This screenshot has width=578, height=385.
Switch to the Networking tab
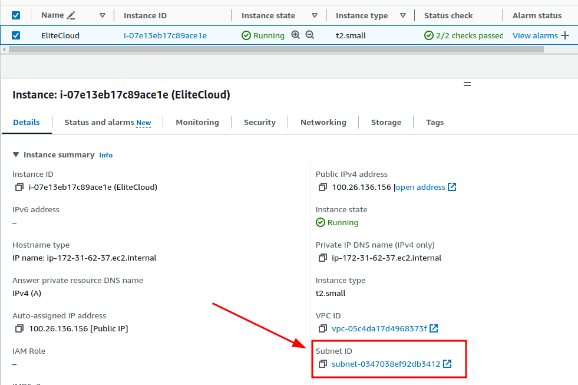coord(323,122)
